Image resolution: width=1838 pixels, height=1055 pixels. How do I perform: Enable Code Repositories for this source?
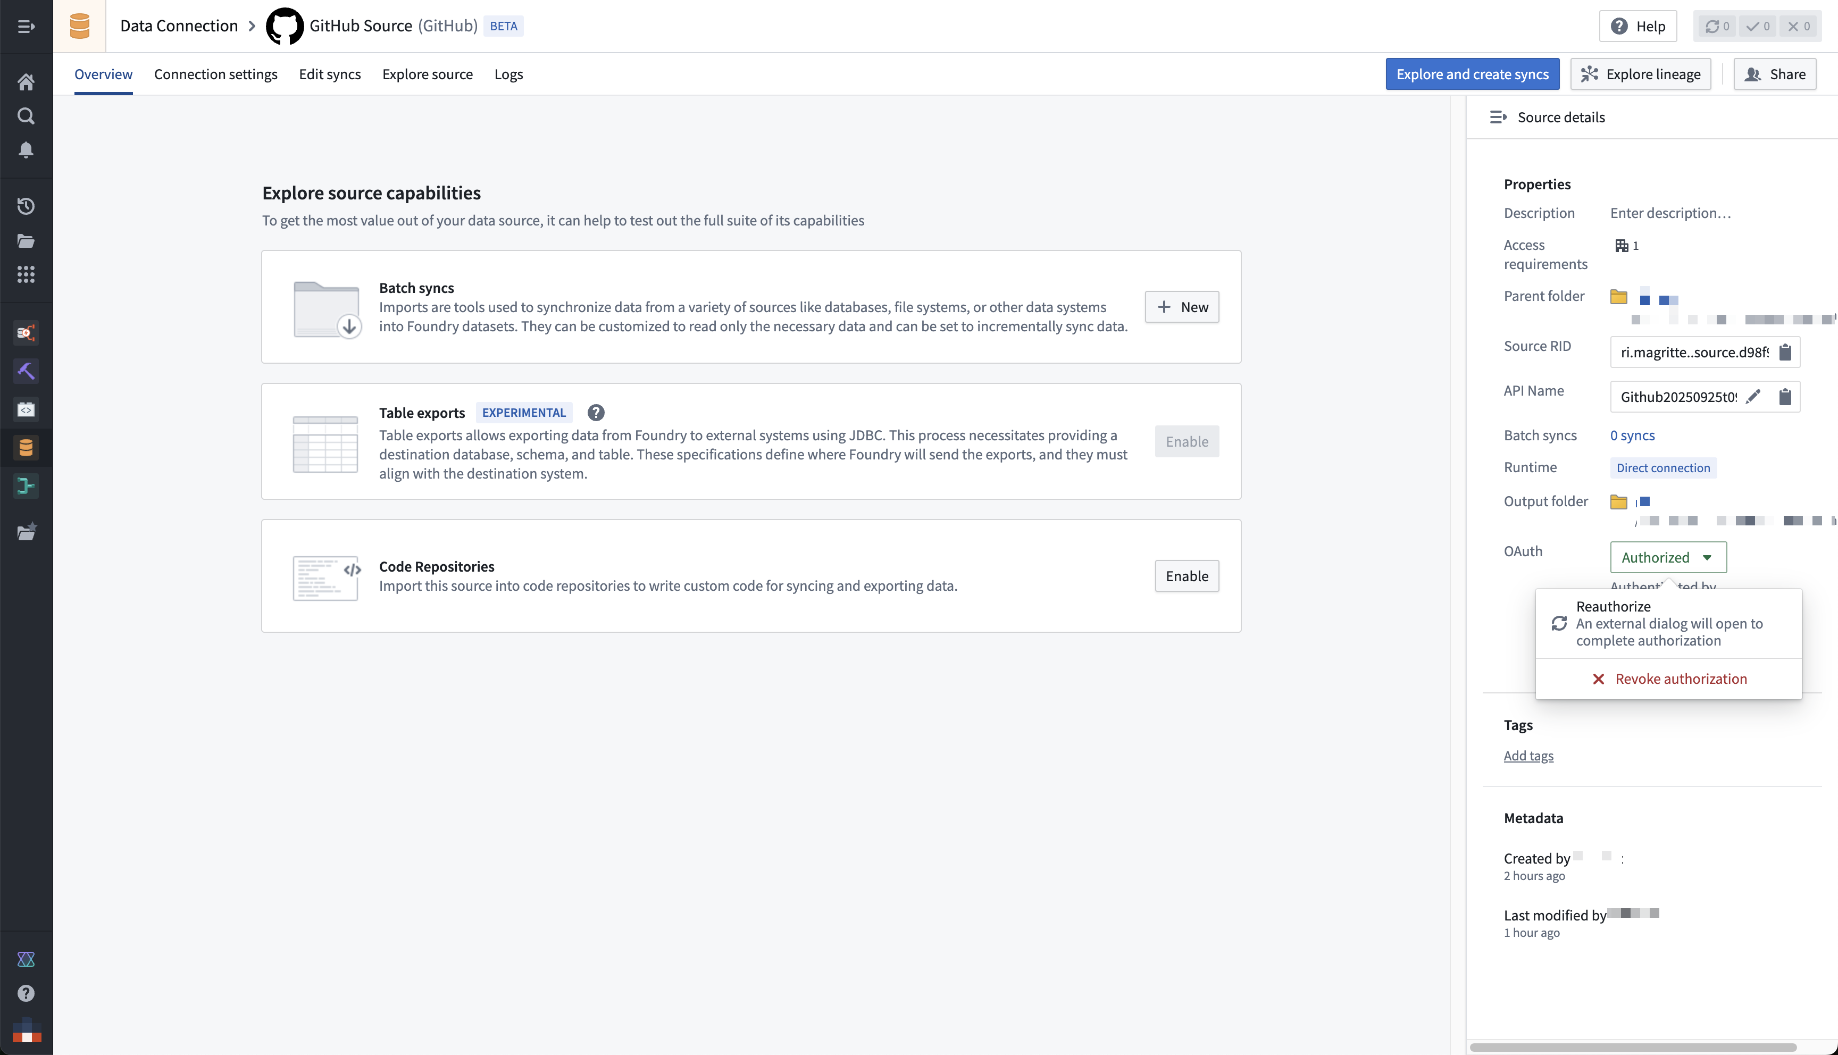pos(1186,576)
